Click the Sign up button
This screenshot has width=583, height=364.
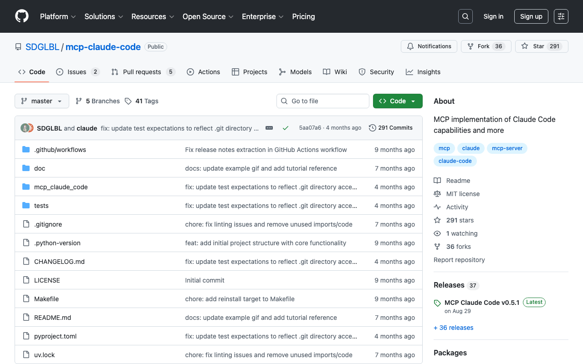[531, 16]
